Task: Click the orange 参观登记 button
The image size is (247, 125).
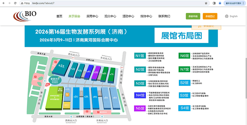Action: tap(211, 16)
